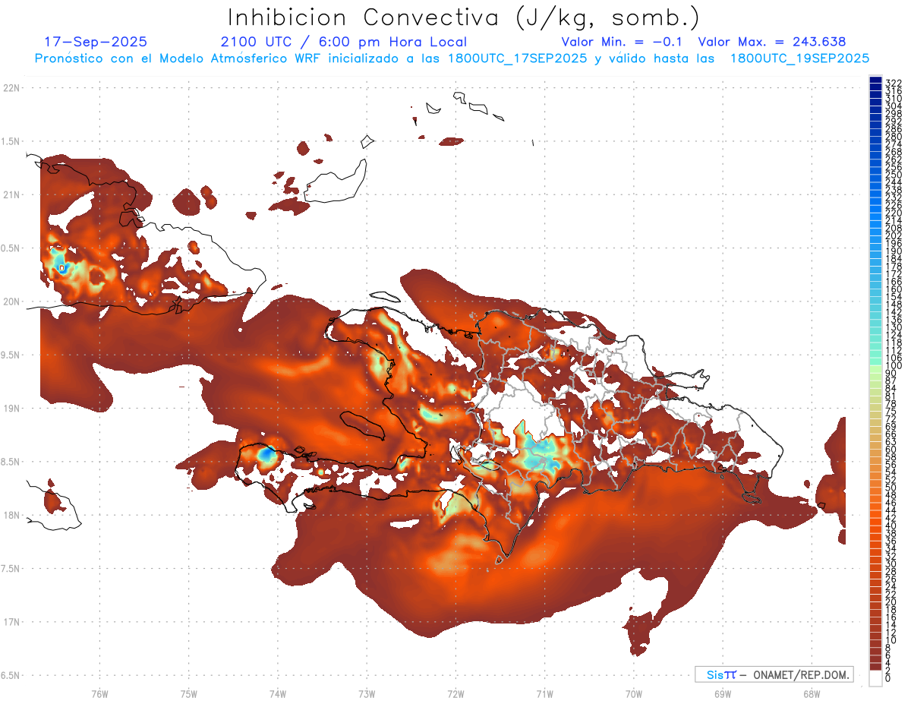This screenshot has width=911, height=704.
Task: Click the '6.5N' latitude label
Action: pyautogui.click(x=11, y=675)
